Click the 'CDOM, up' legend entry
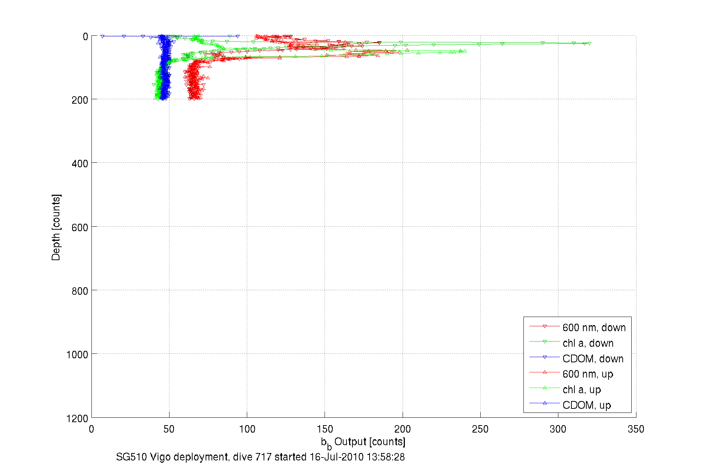The image size is (703, 469). click(570, 405)
